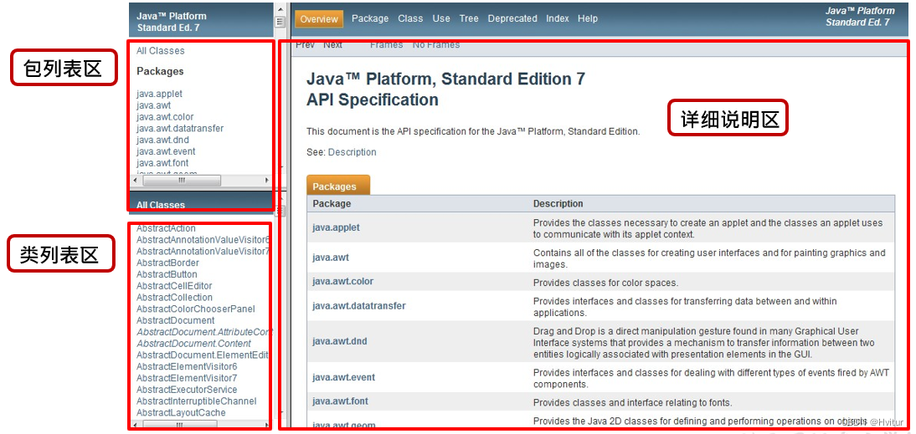
Task: Click package list horizontal scrollbar thumb
Action: pos(182,181)
